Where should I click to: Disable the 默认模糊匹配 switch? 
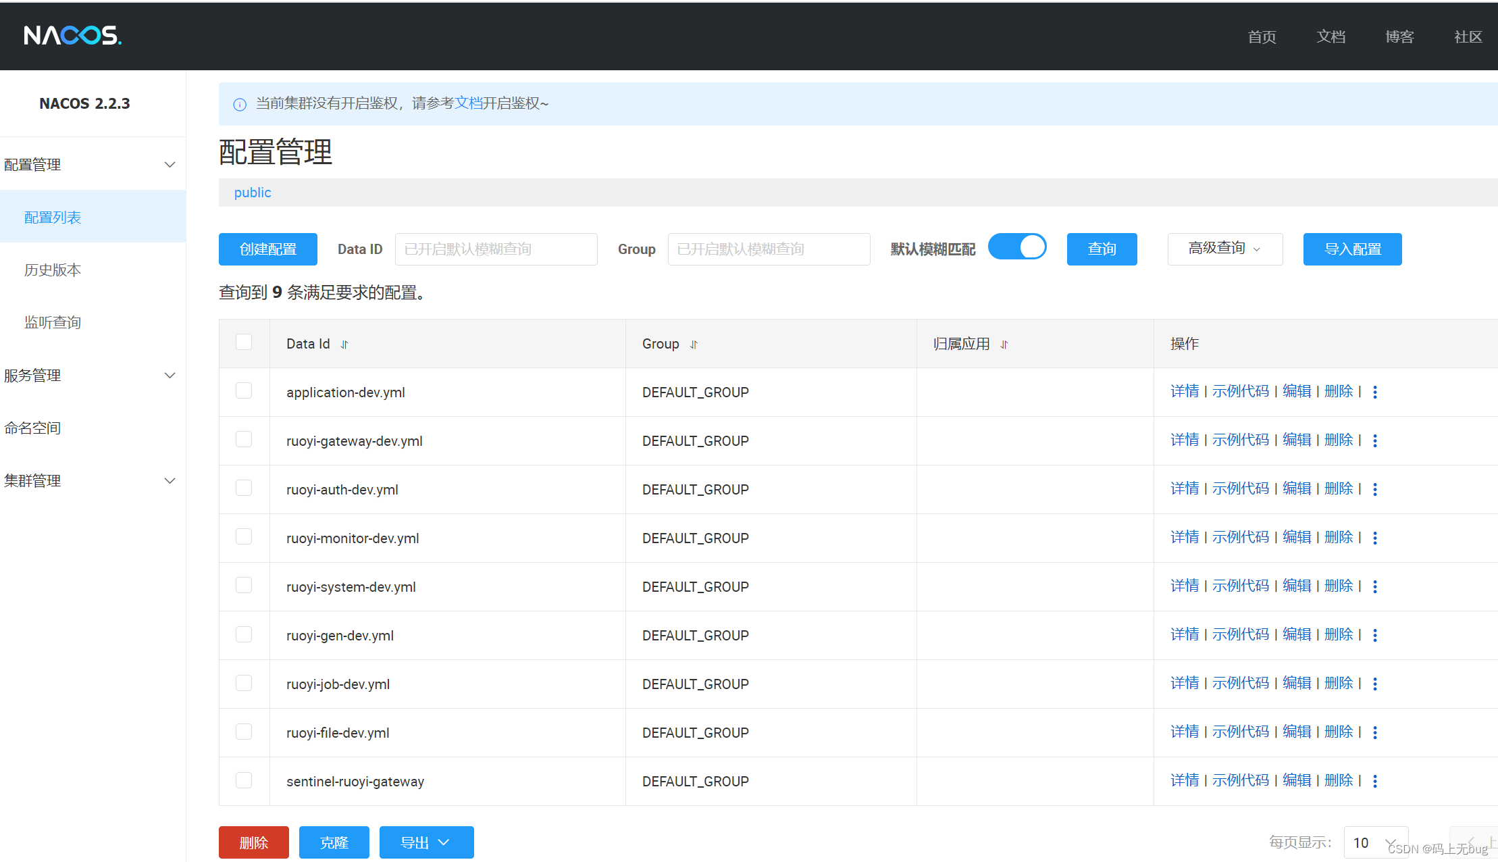click(1017, 247)
